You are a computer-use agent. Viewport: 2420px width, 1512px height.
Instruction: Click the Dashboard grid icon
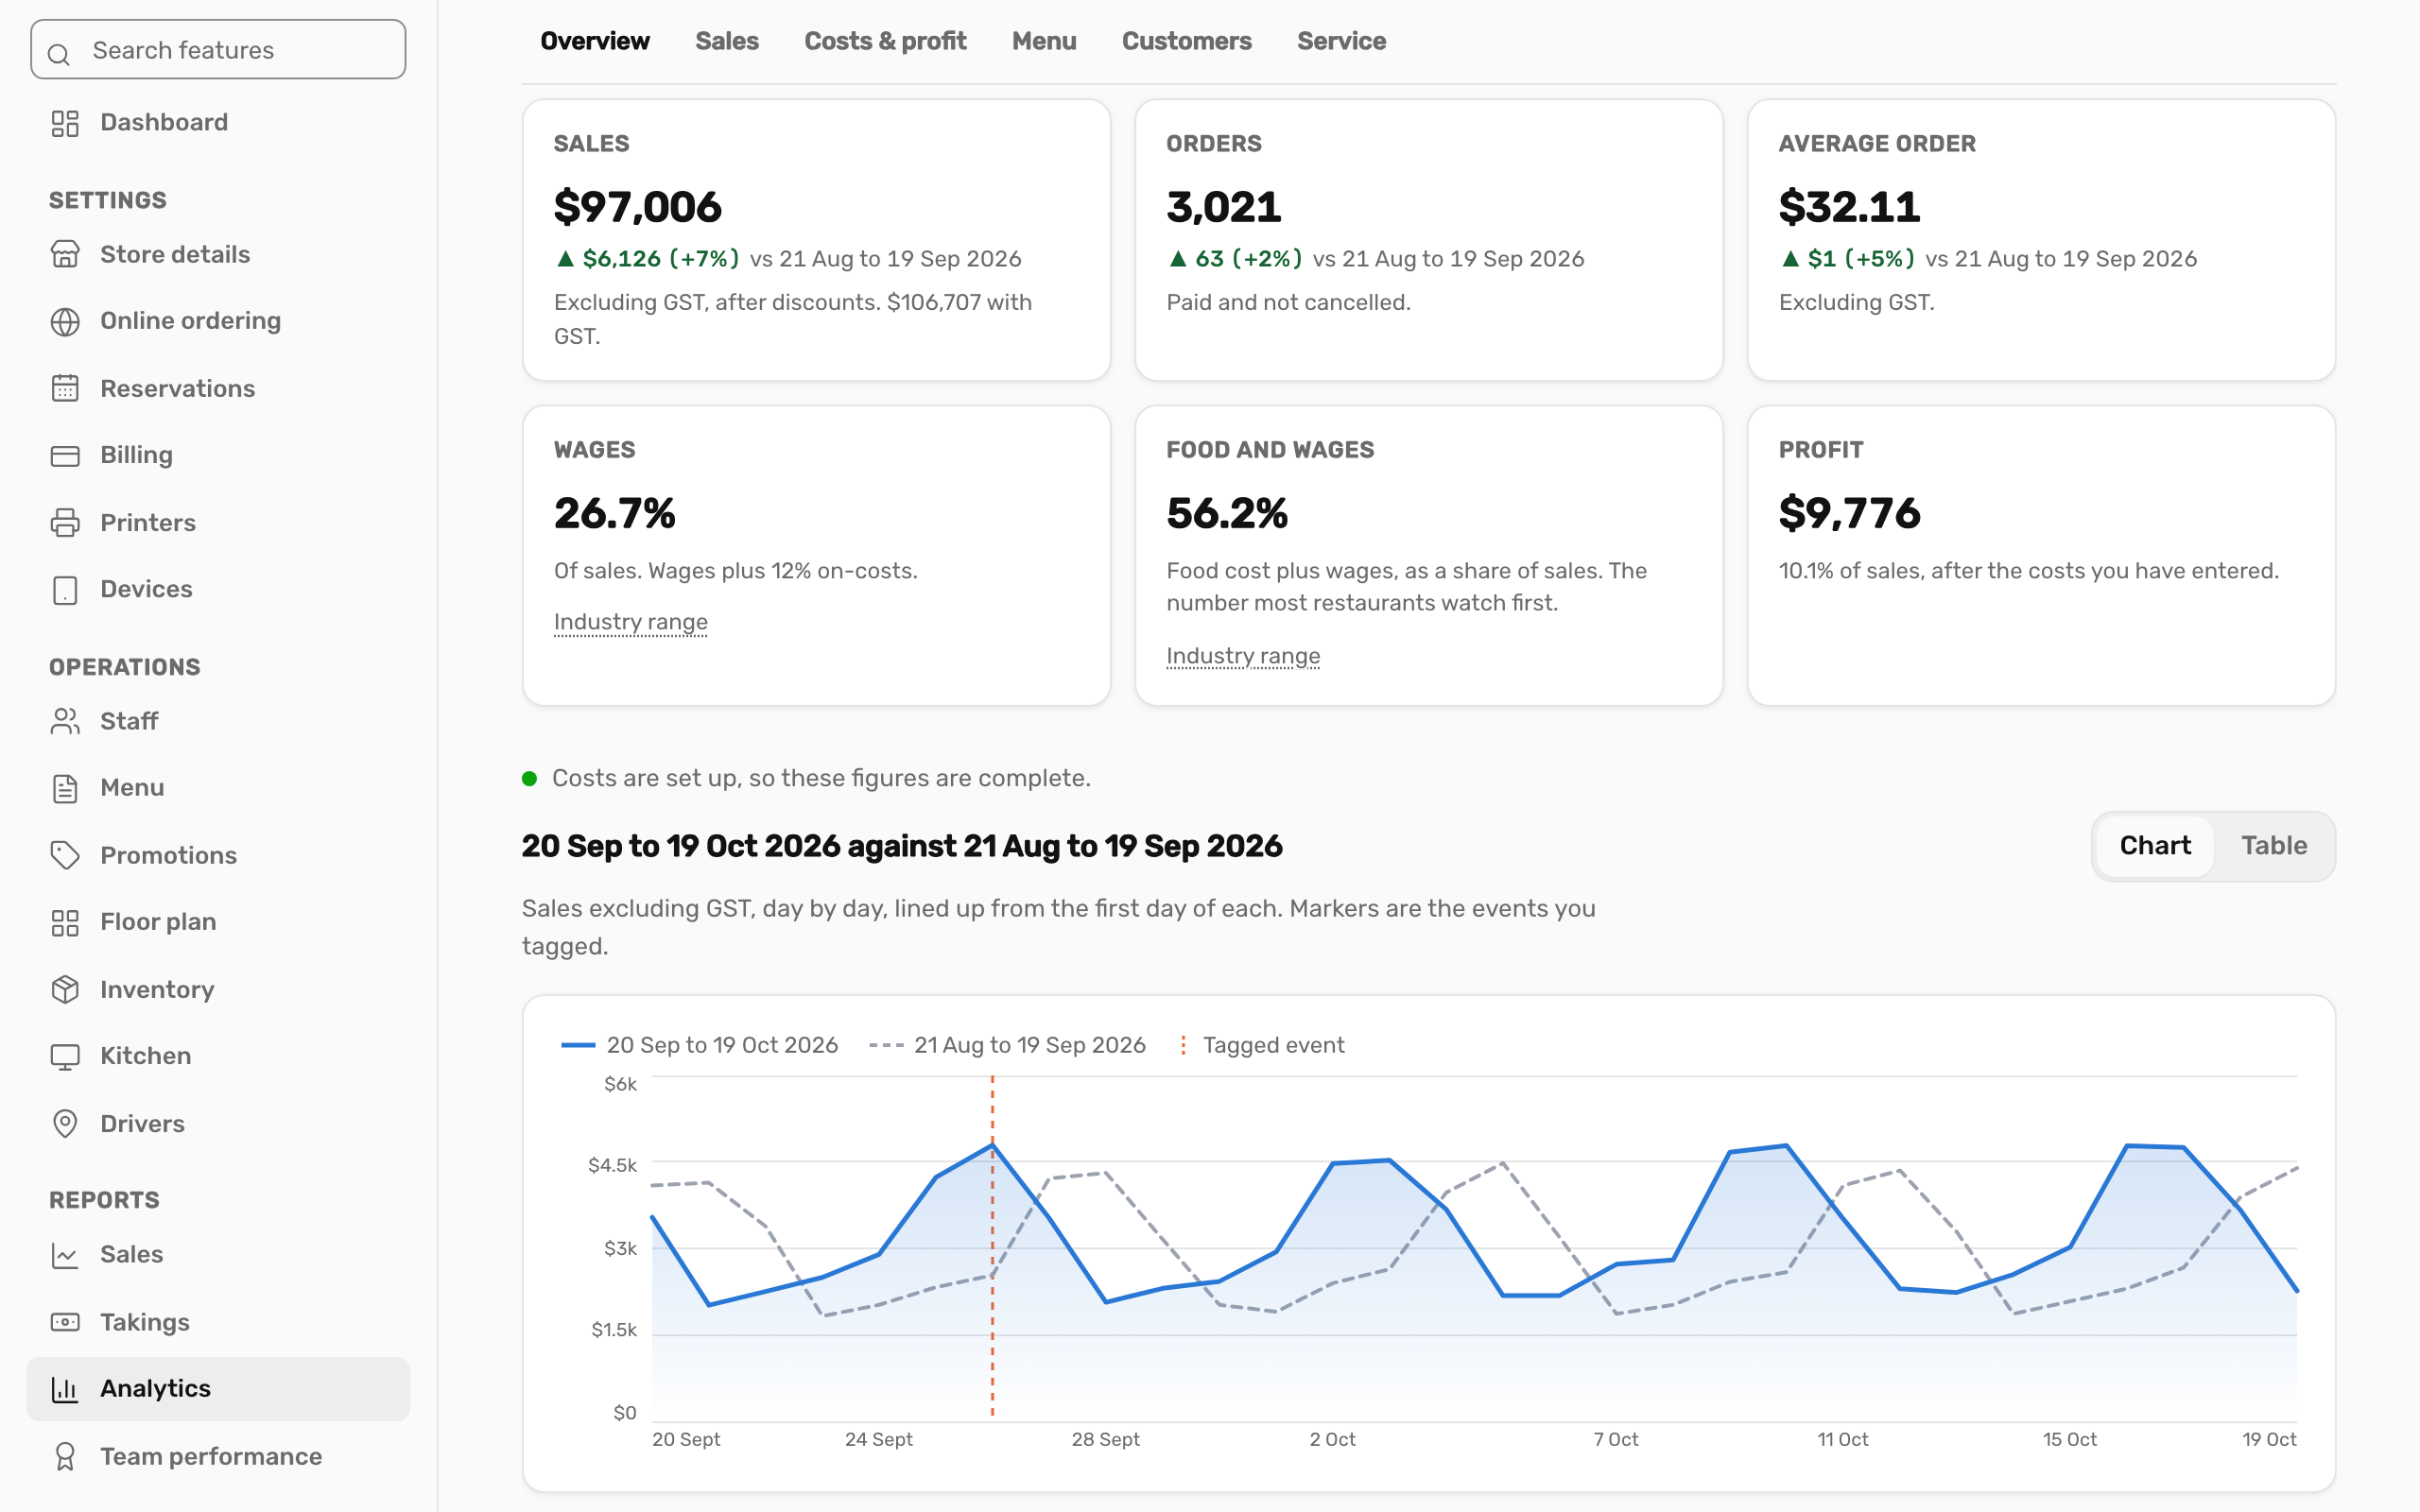point(65,123)
